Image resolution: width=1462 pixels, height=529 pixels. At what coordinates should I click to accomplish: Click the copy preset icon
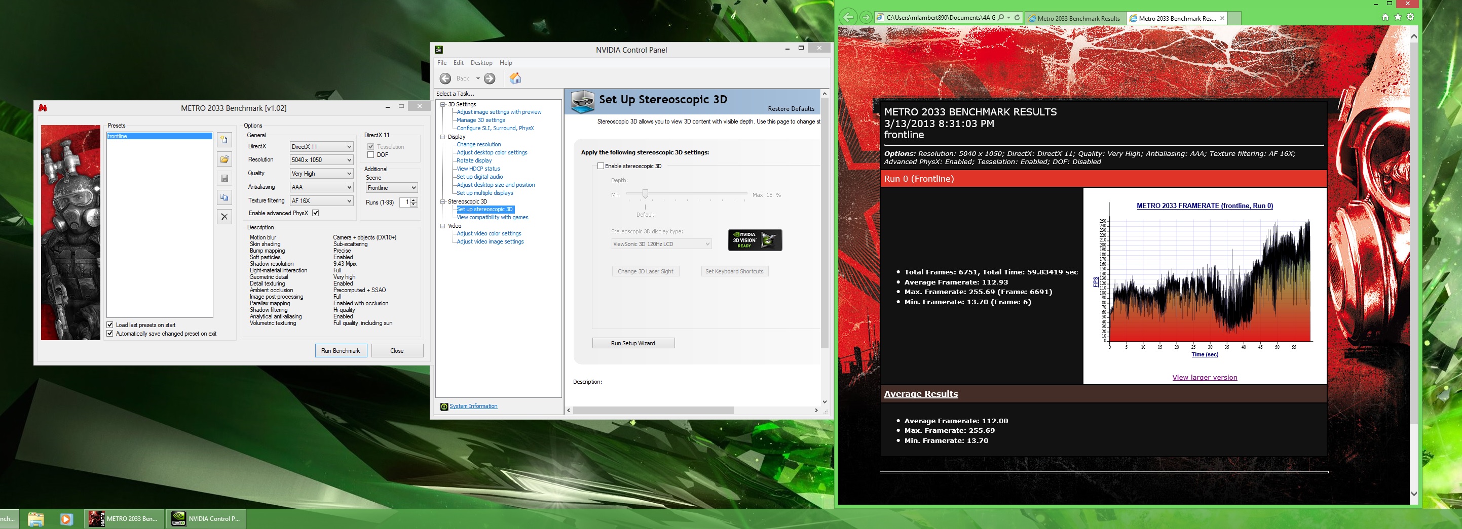tap(224, 197)
